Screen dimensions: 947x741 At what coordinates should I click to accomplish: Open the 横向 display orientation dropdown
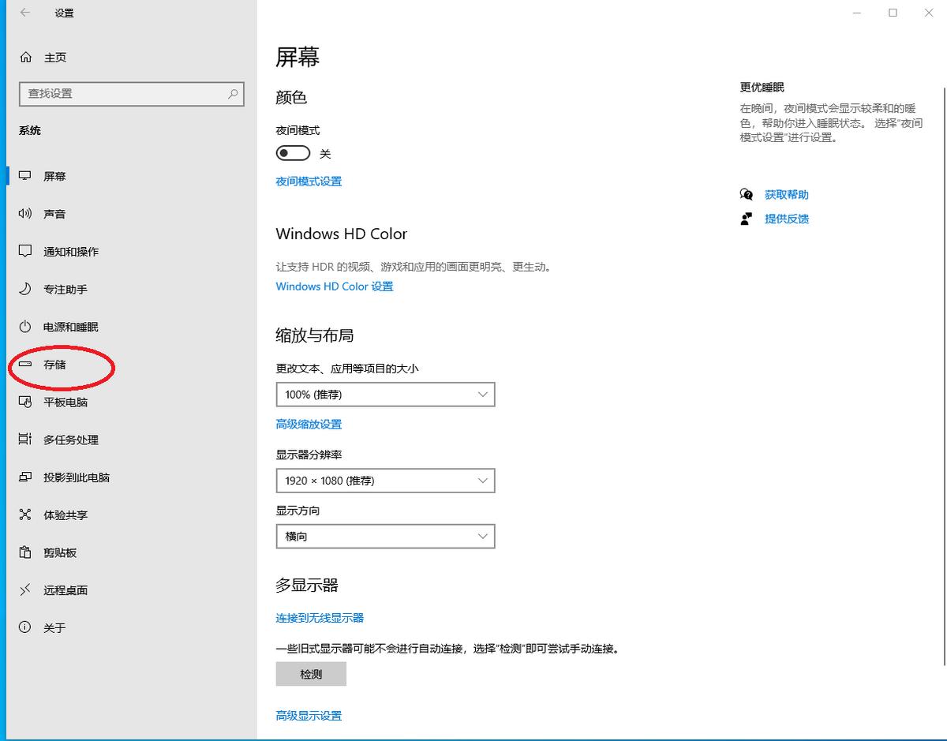click(x=385, y=536)
